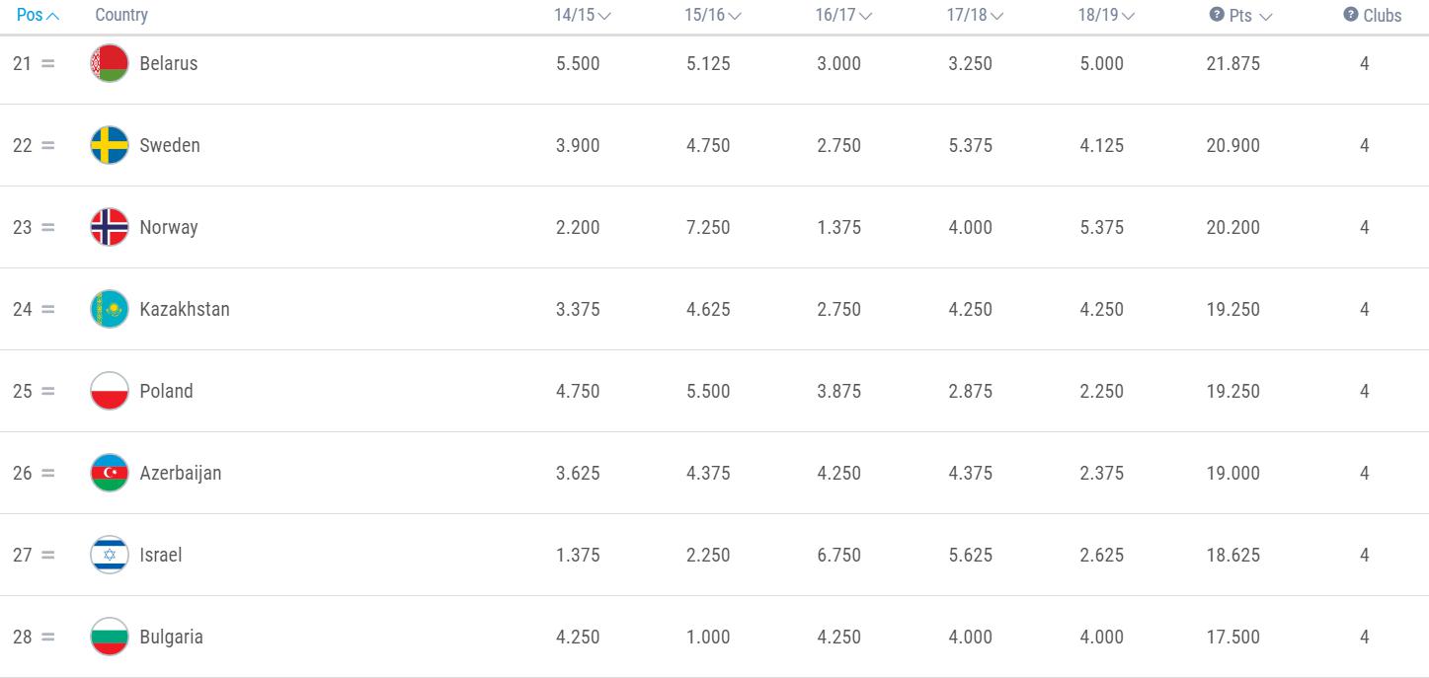Click the Azerbaijan flag icon
This screenshot has width=1429, height=678.
pos(110,473)
